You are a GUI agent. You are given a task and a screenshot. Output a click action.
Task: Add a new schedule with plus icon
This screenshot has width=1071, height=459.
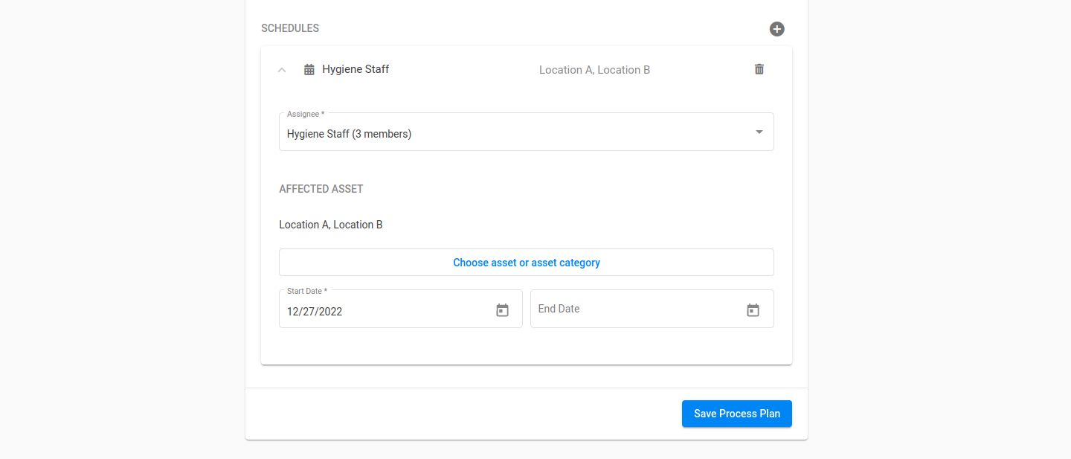(776, 29)
